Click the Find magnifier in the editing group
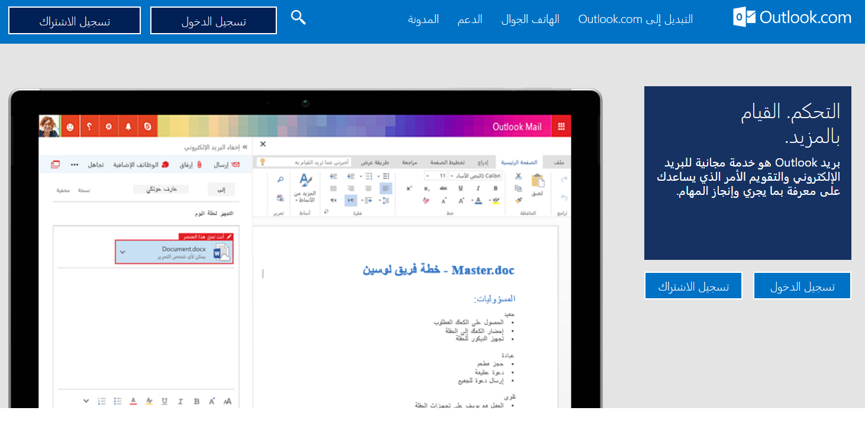Image resolution: width=865 pixels, height=427 pixels. point(280,180)
